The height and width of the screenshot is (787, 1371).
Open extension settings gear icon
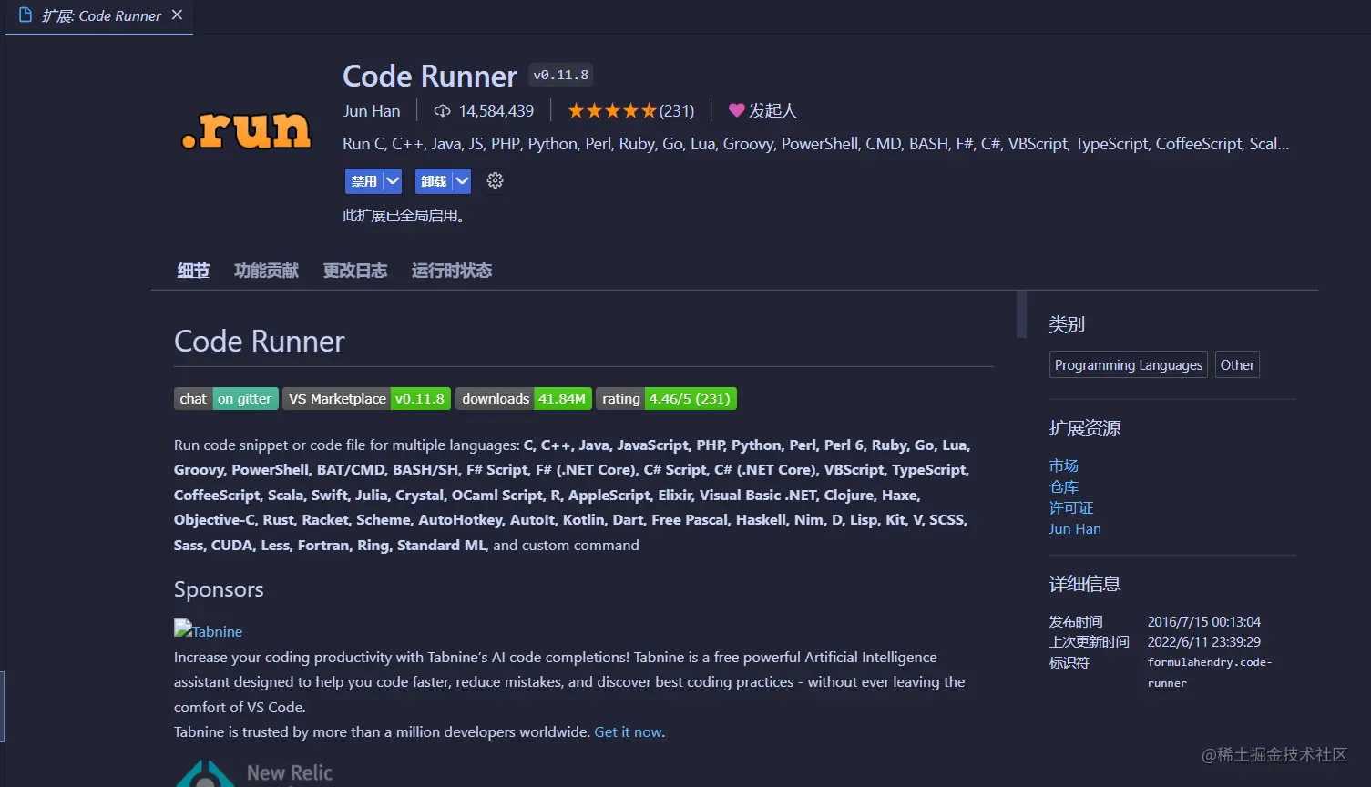[x=495, y=180]
